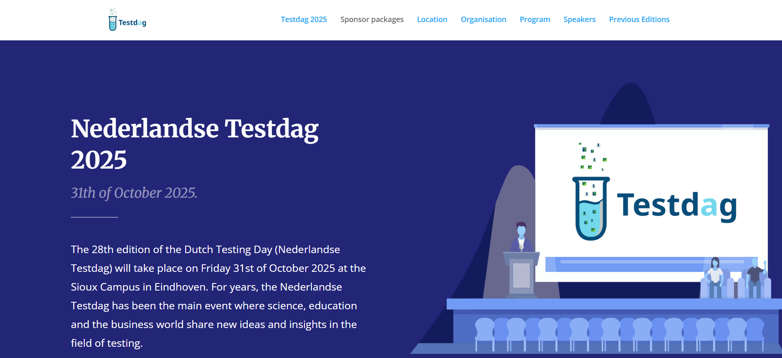The width and height of the screenshot is (782, 358).
Task: Click the '31th of October 2025.' subtitle
Action: (134, 193)
